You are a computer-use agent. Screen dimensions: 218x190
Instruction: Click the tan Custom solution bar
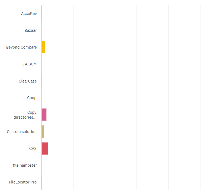click(43, 132)
